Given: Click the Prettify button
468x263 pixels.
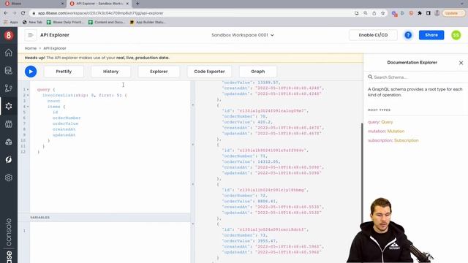Looking at the screenshot, I should click(64, 72).
